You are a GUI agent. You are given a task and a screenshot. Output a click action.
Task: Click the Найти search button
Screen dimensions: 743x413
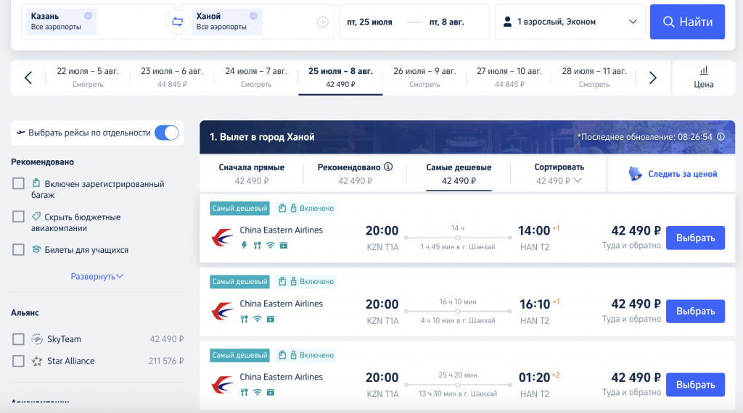click(x=687, y=22)
